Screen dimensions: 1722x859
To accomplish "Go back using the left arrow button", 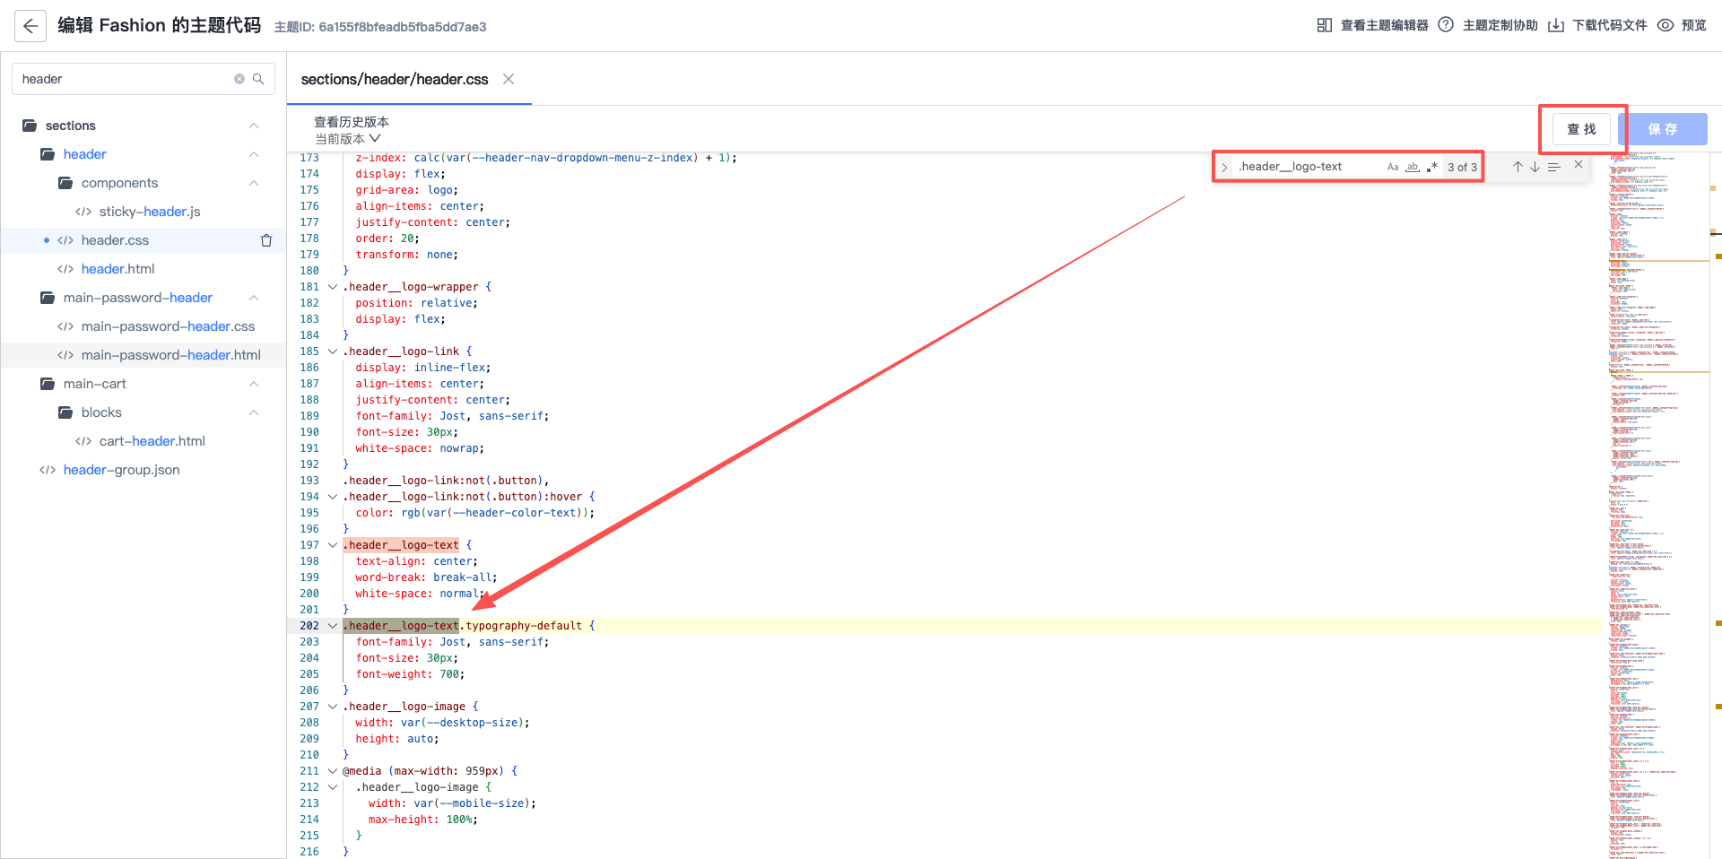I will [30, 26].
